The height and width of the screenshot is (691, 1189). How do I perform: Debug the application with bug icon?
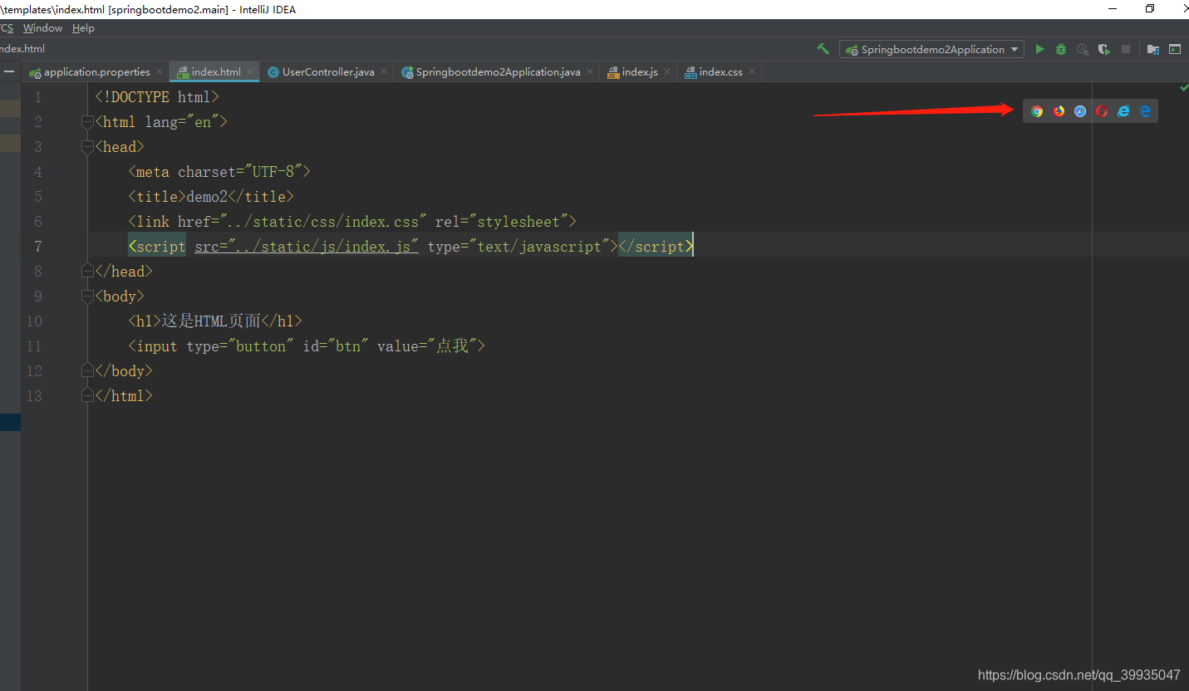1061,49
